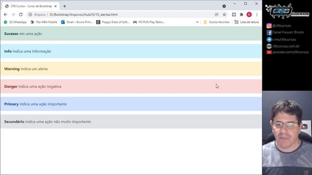The height and width of the screenshot is (175, 312).
Task: Bookmark this page with the star icon
Action: (x=224, y=15)
